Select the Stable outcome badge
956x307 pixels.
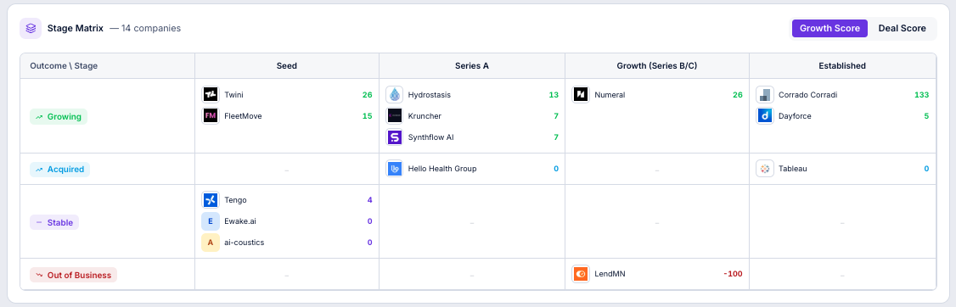point(54,222)
